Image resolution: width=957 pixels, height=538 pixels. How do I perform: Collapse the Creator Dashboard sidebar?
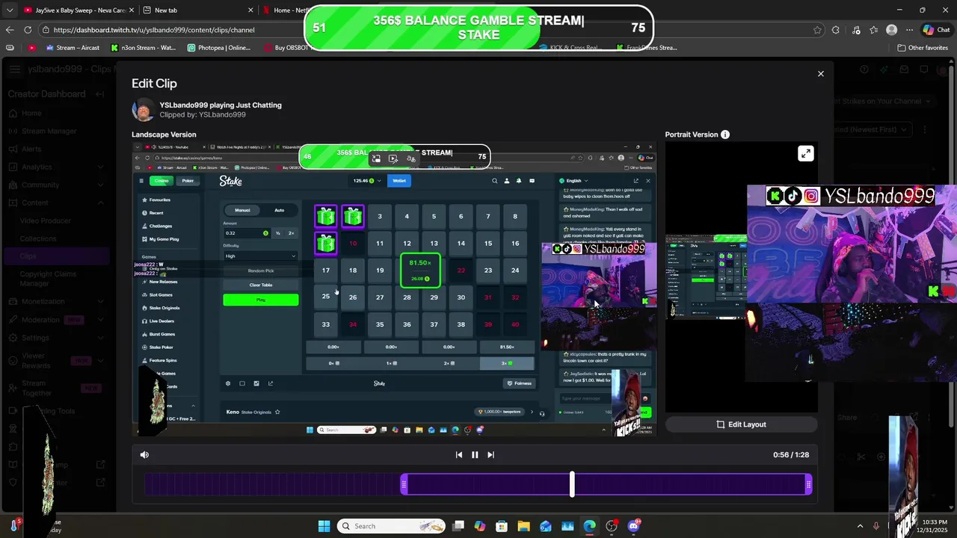[99, 94]
